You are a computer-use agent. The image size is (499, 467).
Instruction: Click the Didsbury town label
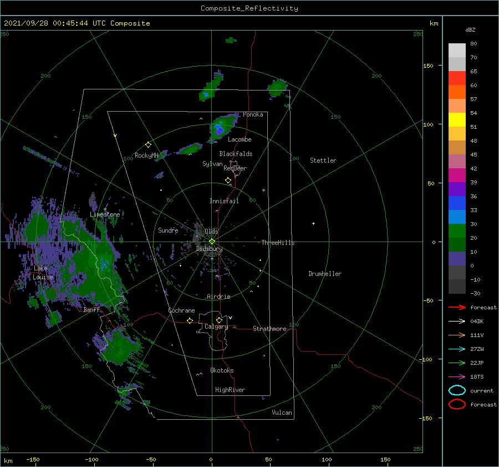(x=209, y=249)
